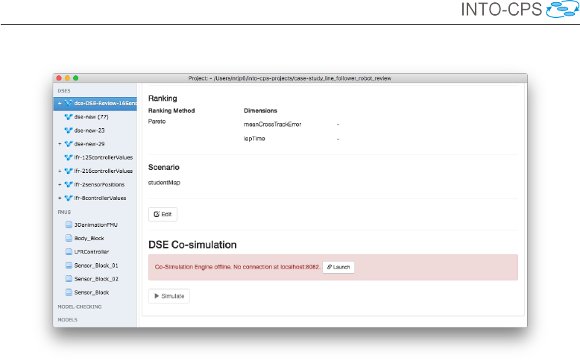The width and height of the screenshot is (580, 361).
Task: Expand the lfr-2sensorPositions tree node
Action: pos(59,184)
